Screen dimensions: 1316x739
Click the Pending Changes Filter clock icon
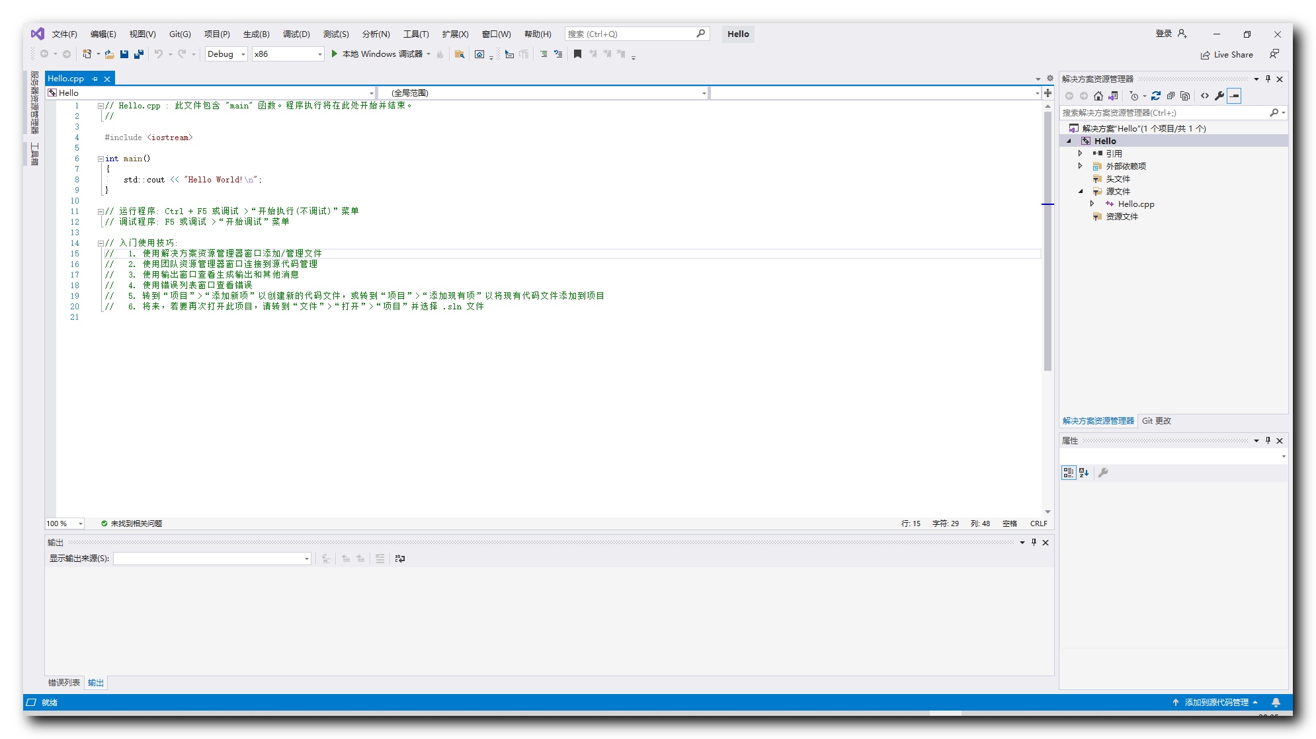[x=1134, y=96]
